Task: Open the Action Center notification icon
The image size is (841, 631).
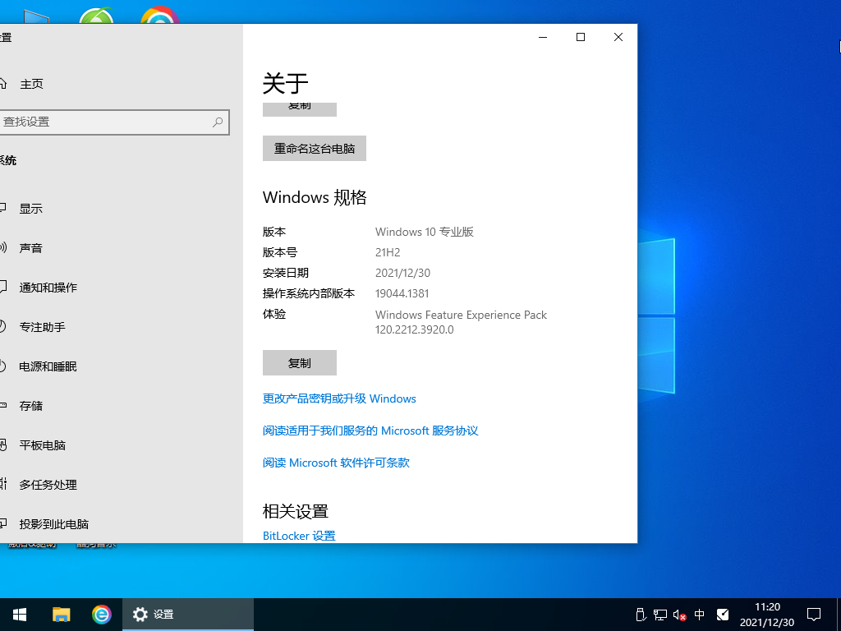Action: click(x=813, y=614)
